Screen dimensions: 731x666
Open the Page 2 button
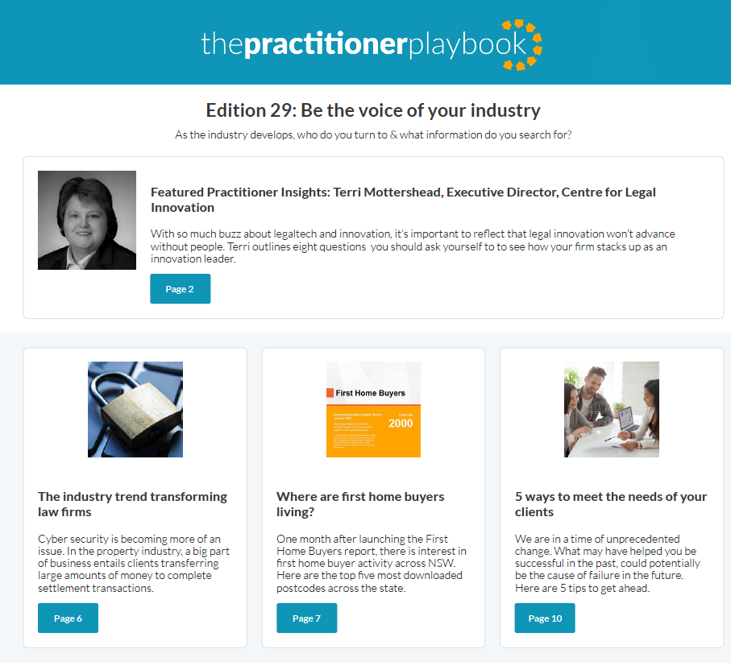(180, 289)
